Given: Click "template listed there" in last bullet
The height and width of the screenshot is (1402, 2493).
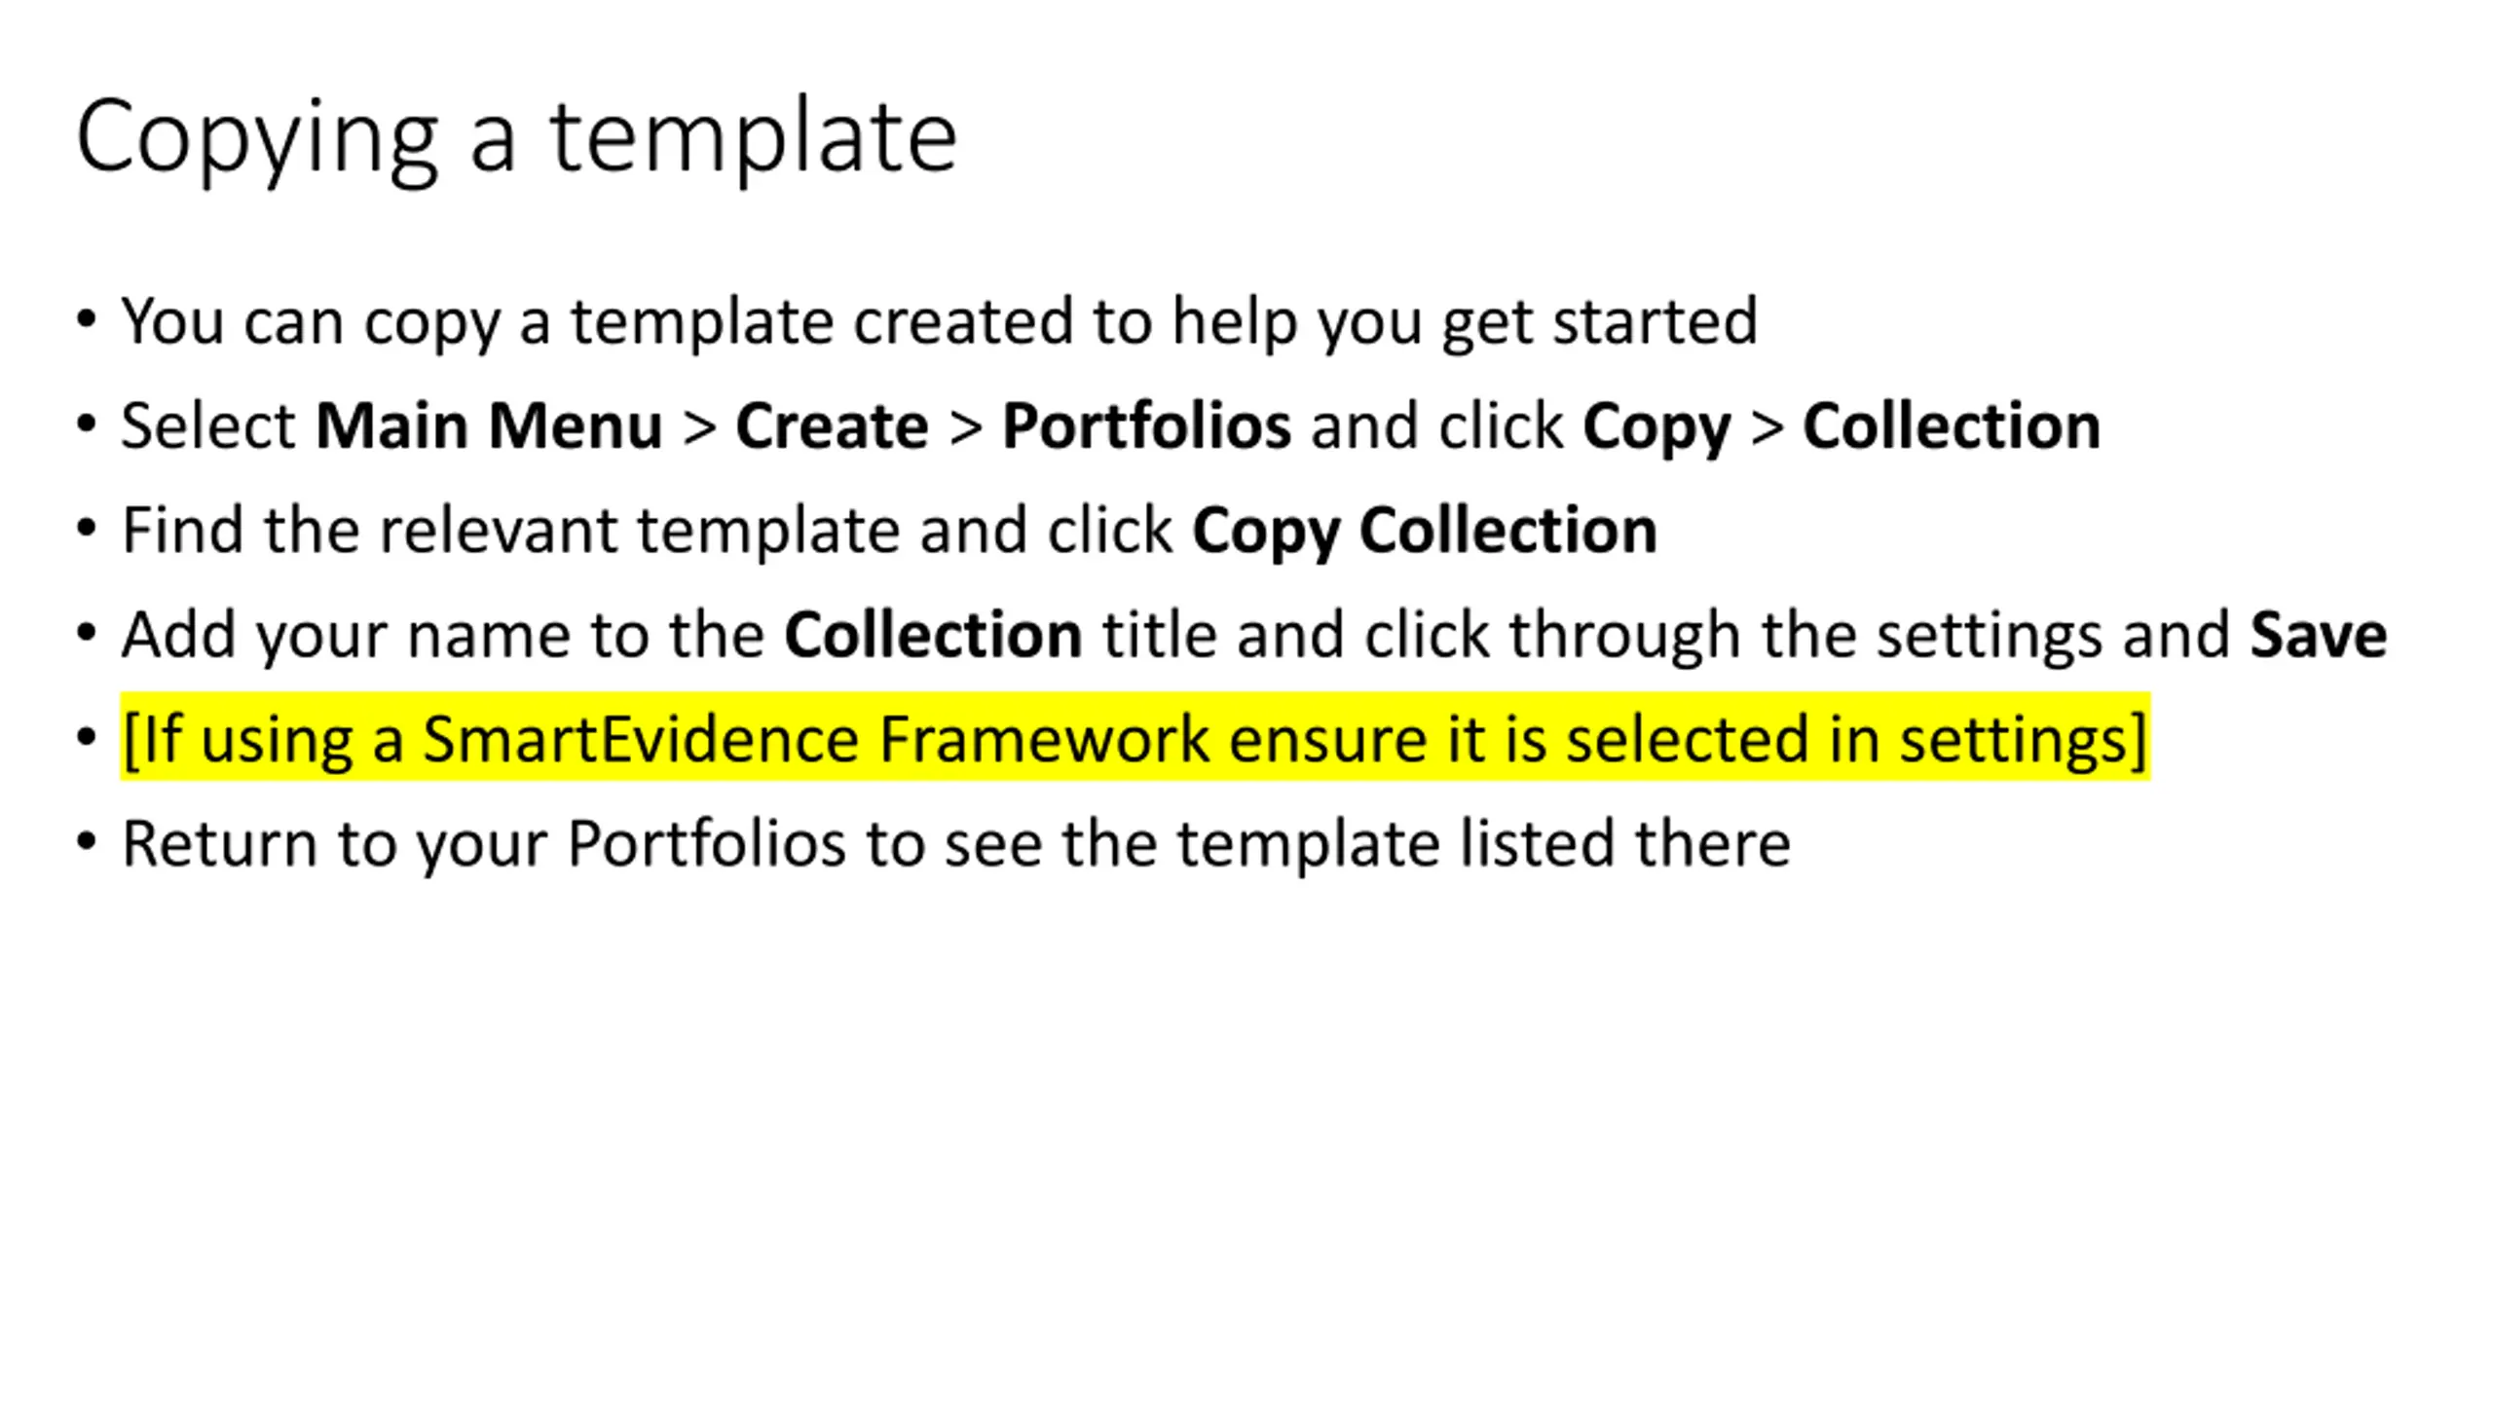Looking at the screenshot, I should tap(1484, 844).
